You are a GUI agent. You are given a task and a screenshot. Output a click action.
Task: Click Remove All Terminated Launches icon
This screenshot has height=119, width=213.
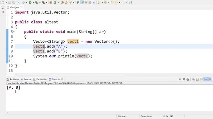click(188, 79)
